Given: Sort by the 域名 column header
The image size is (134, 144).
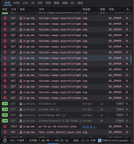Looking at the screenshot, I should 28,9.
